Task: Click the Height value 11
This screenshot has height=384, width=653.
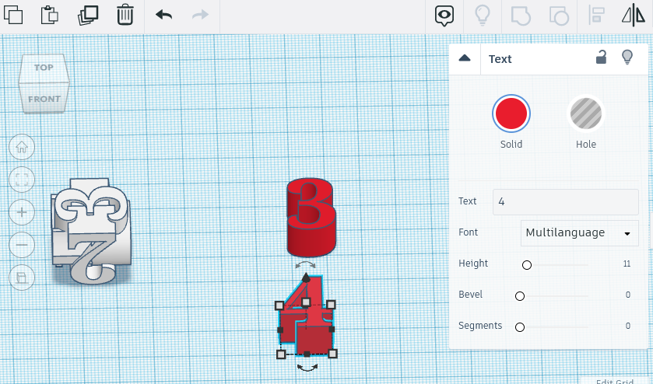Action: pyautogui.click(x=627, y=264)
